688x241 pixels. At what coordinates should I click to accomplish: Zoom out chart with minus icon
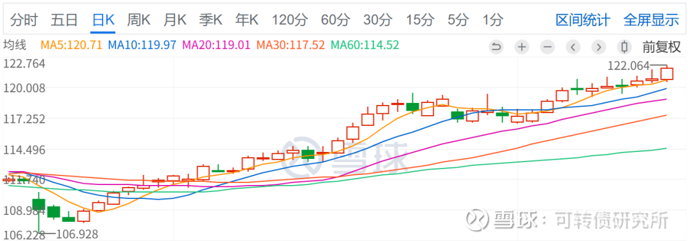click(547, 46)
